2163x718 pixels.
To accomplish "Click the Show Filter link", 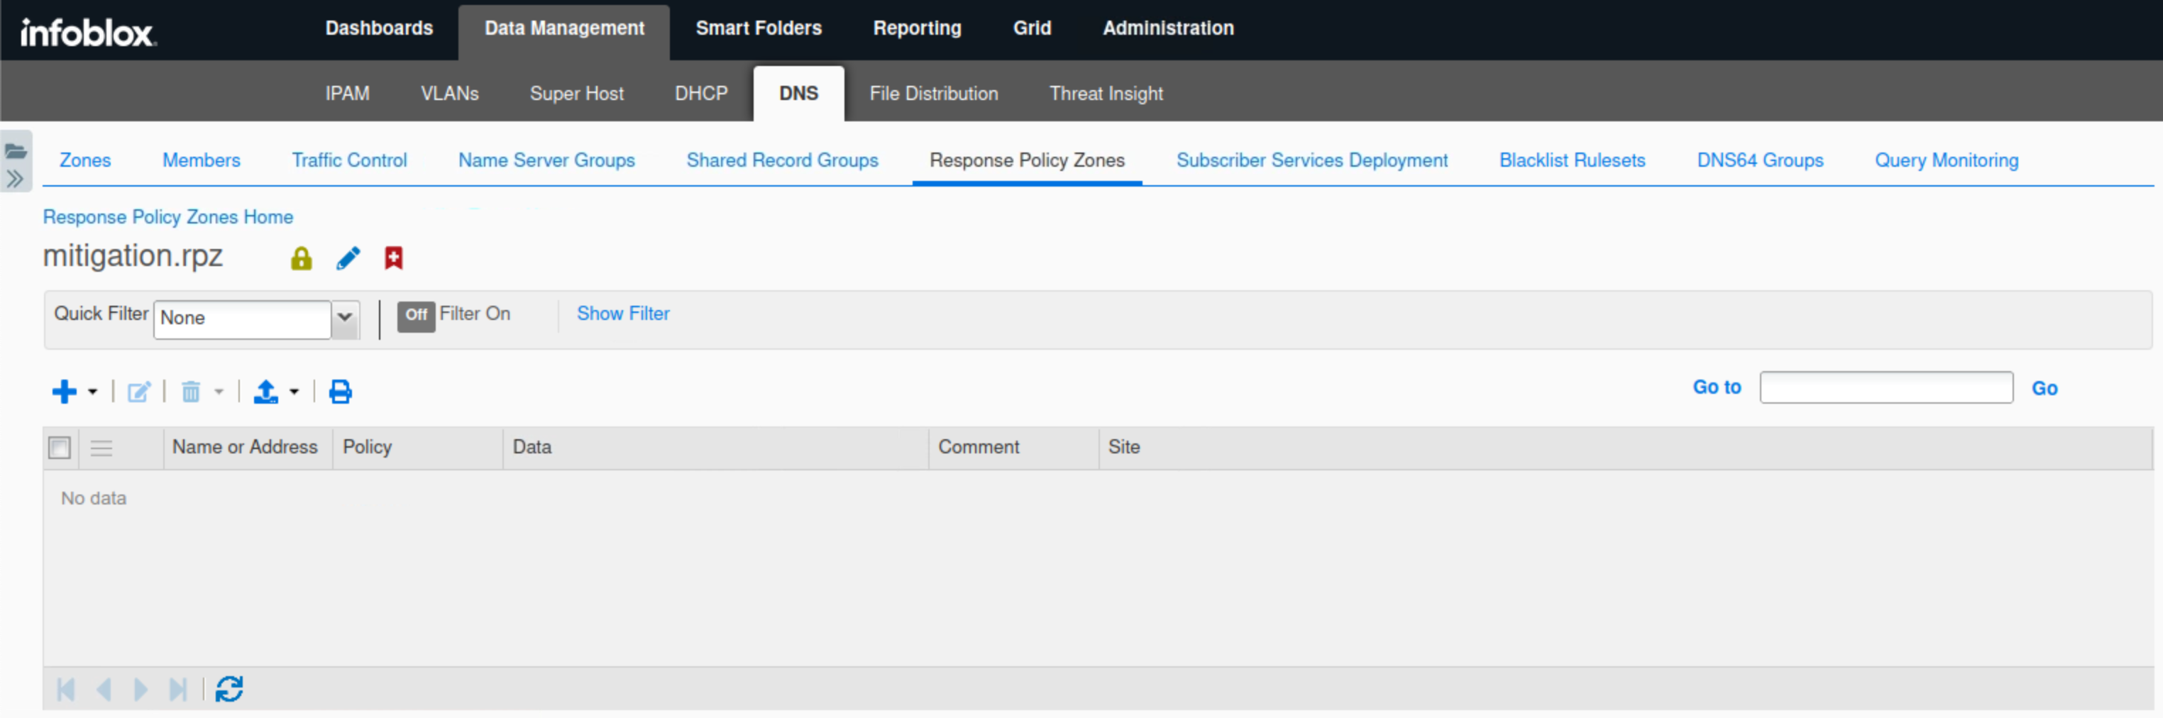I will point(622,314).
